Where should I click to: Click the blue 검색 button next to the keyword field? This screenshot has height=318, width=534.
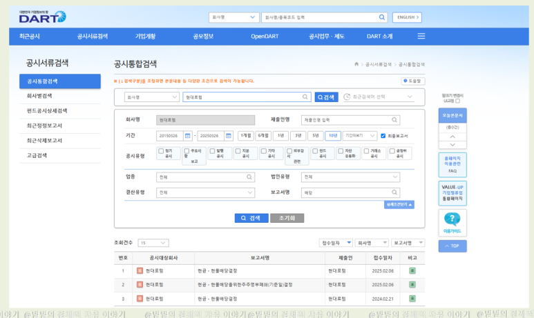tap(326, 97)
